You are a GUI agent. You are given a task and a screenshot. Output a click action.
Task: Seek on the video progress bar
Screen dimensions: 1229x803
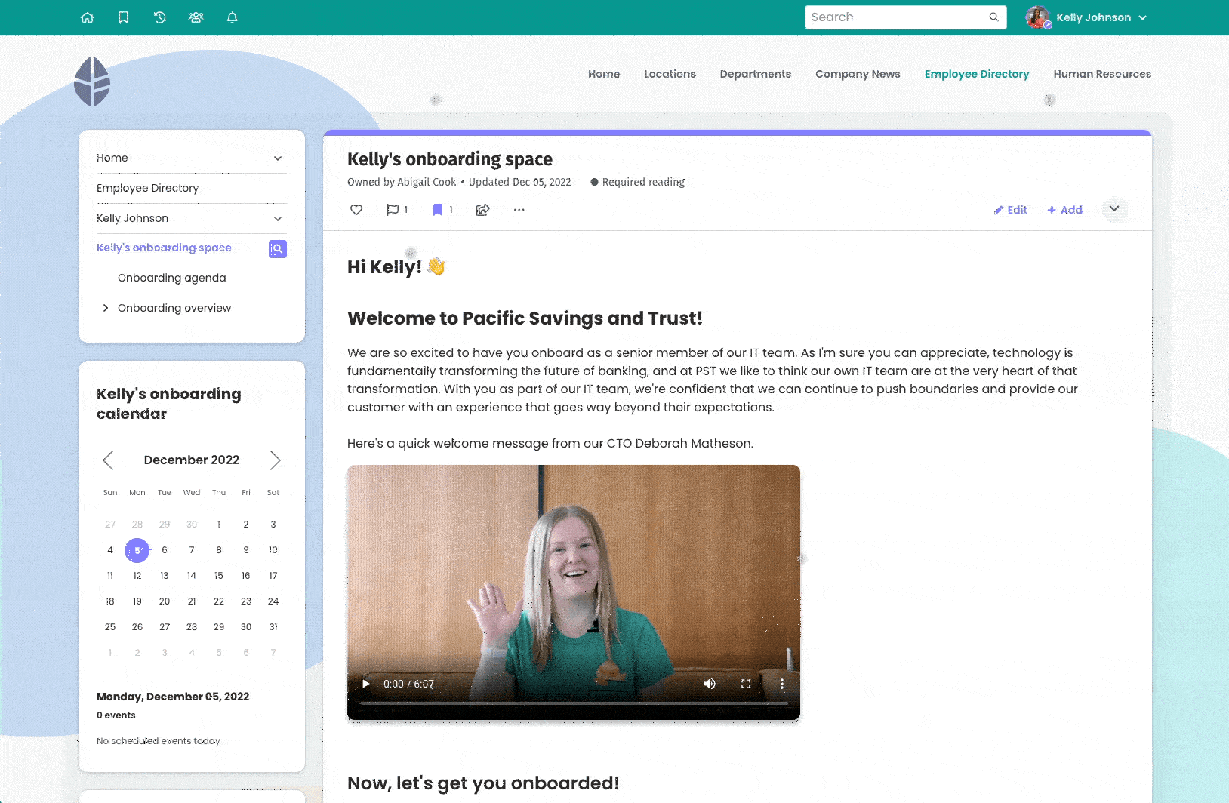tap(574, 703)
